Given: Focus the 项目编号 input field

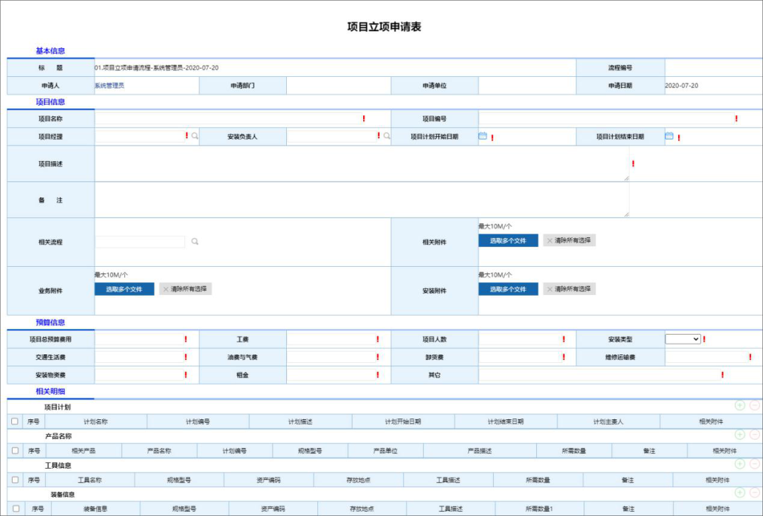Looking at the screenshot, I should (x=606, y=119).
